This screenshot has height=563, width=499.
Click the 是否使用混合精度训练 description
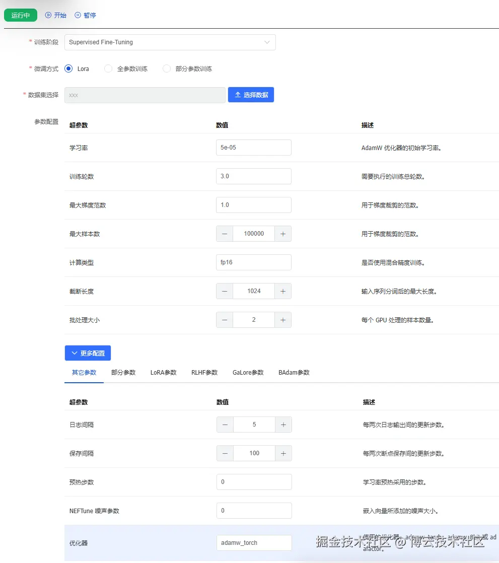(393, 263)
